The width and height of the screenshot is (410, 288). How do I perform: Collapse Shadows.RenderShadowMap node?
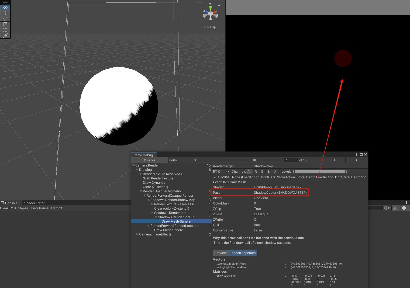[148, 200]
